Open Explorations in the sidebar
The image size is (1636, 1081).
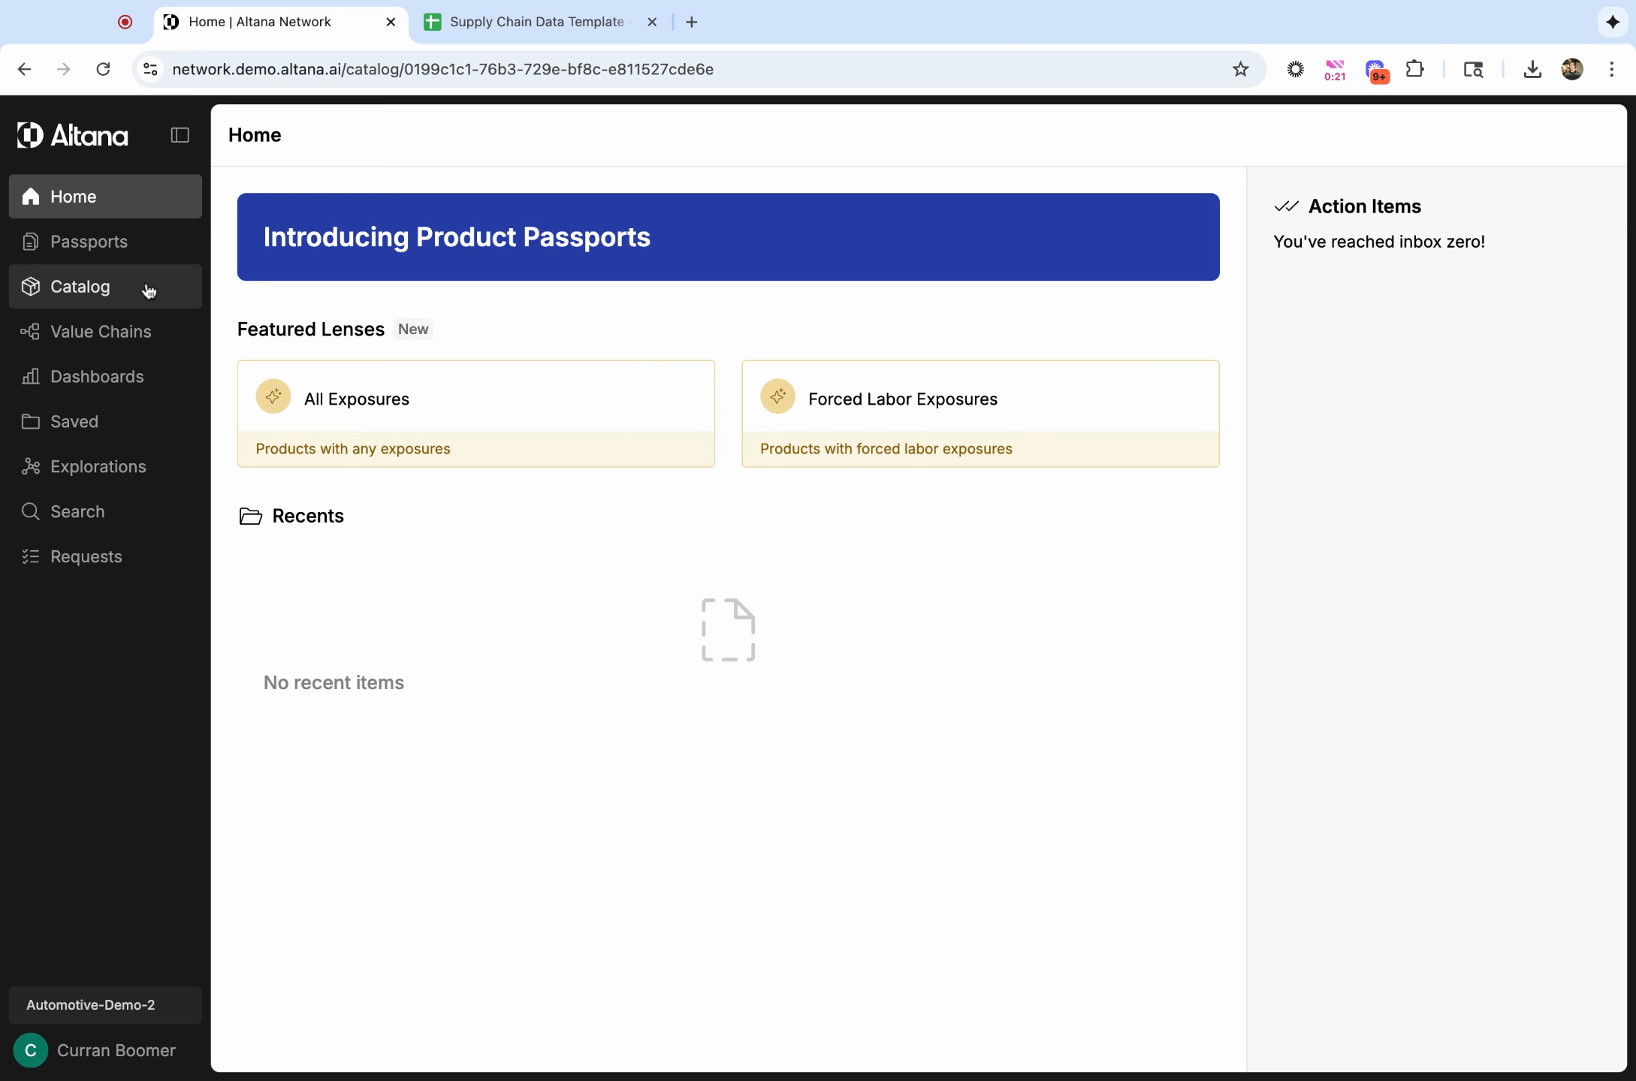click(98, 467)
